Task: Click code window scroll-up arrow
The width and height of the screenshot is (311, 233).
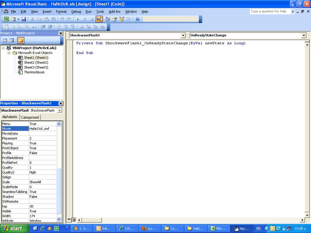Action: pyautogui.click(x=307, y=45)
